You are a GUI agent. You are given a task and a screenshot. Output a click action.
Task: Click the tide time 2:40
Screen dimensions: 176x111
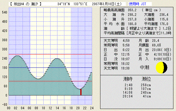(x=128, y=85)
